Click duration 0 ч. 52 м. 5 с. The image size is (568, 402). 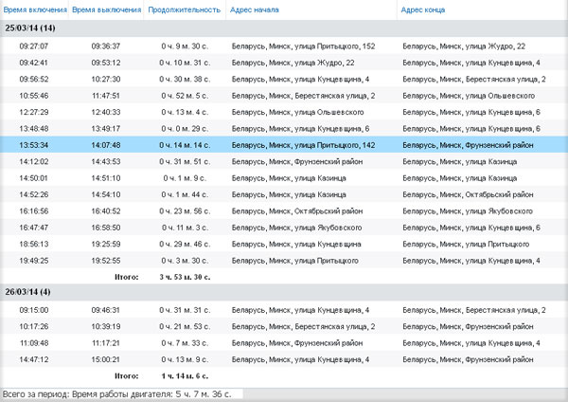(x=185, y=96)
